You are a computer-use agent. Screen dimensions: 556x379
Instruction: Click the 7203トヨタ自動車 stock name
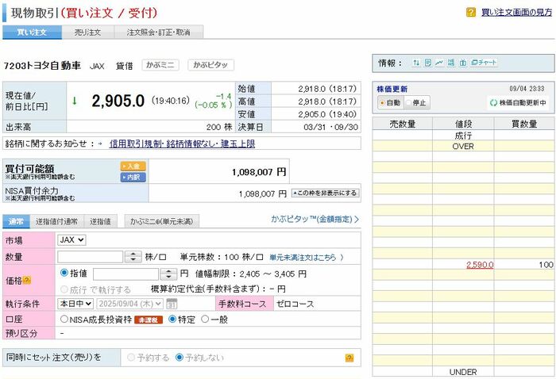[x=42, y=66]
